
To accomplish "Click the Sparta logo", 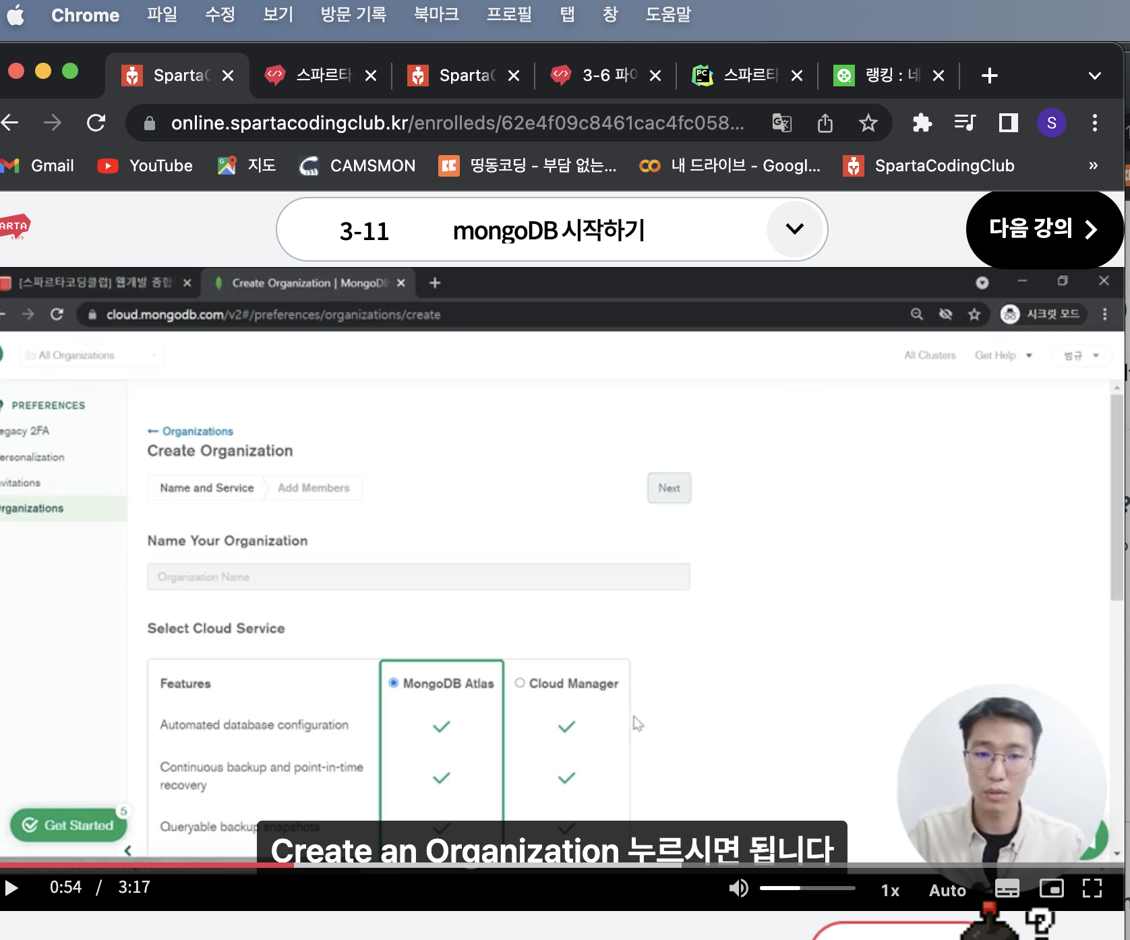I will point(15,227).
